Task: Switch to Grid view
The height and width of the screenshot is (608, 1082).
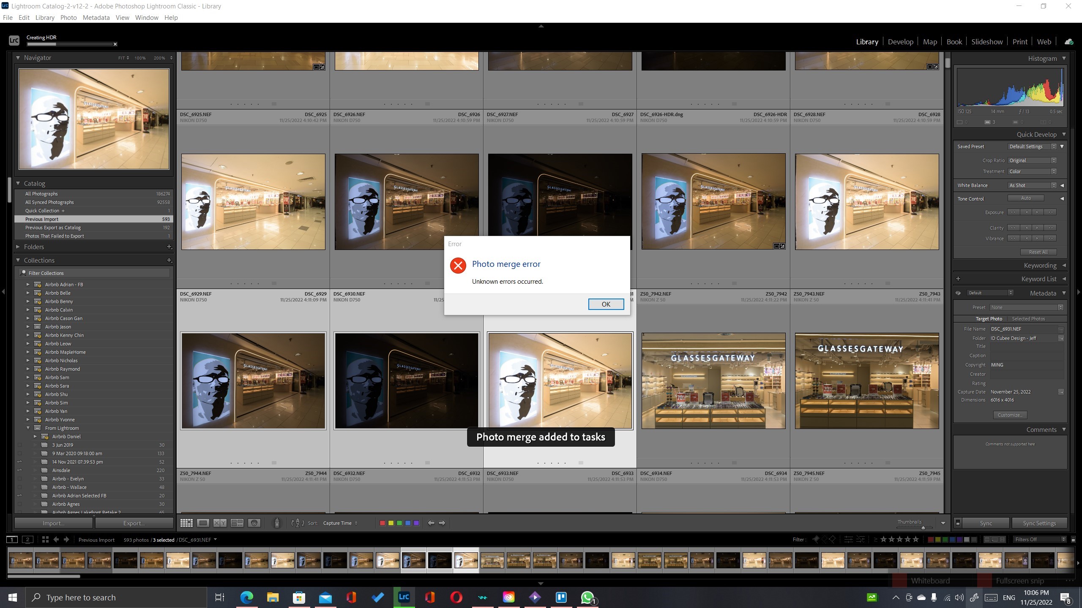Action: point(186,523)
